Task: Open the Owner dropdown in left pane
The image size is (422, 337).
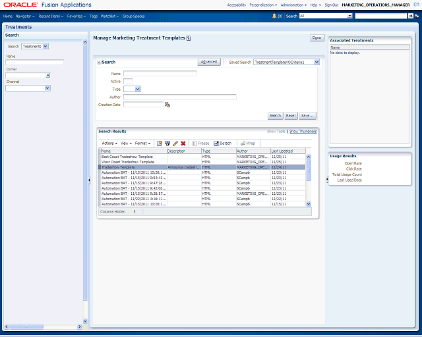Action: click(47, 75)
